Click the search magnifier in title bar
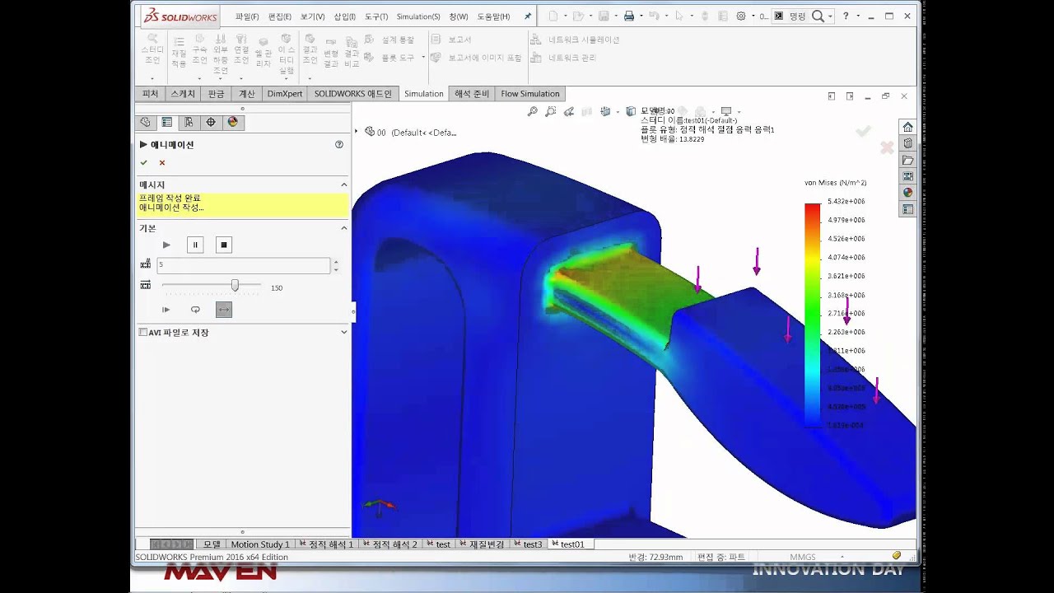1054x593 pixels. click(x=818, y=16)
